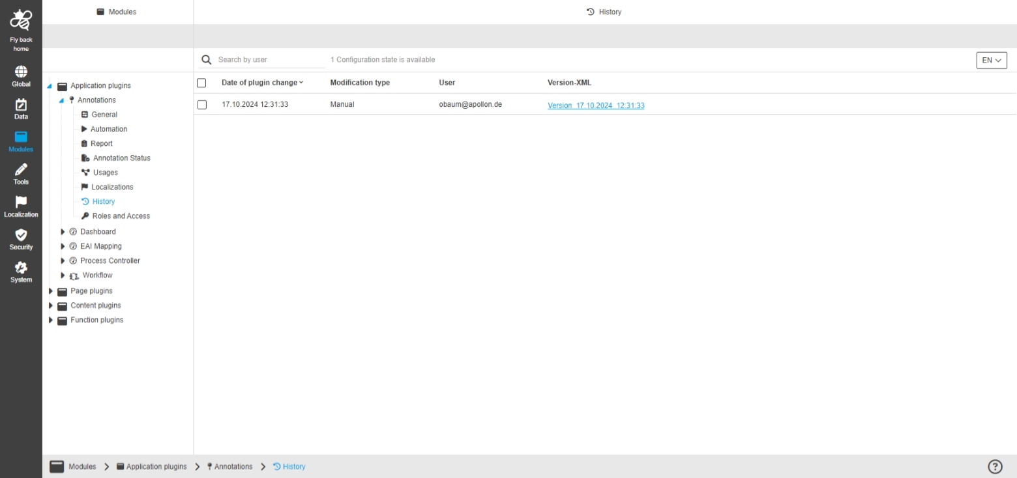Select the Tools pencil icon
This screenshot has width=1017, height=478.
pos(21,170)
